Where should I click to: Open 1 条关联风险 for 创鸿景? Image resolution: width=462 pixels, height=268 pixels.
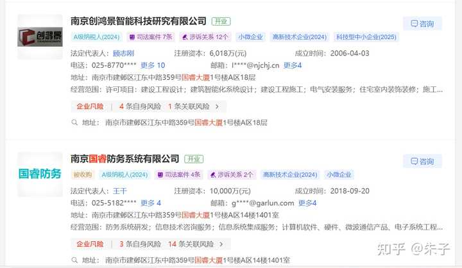pos(189,106)
